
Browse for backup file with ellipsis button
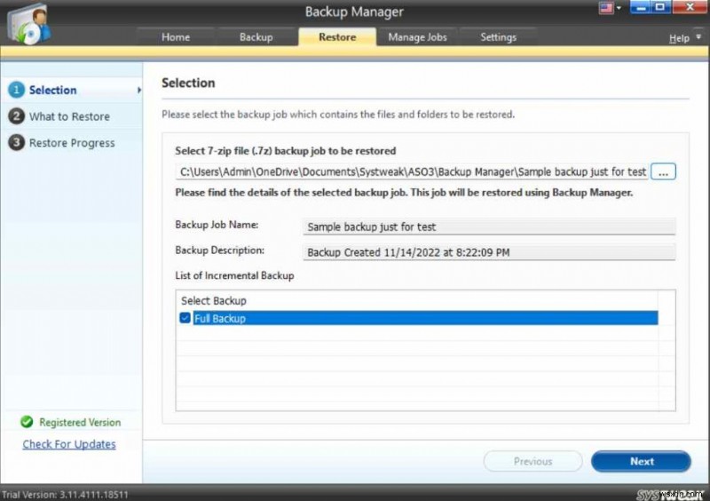[x=663, y=171]
